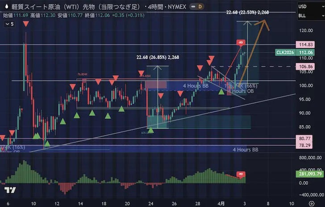Open the USD currency dropdown
Viewport: 325px width, 207px height.
[x=309, y=6]
